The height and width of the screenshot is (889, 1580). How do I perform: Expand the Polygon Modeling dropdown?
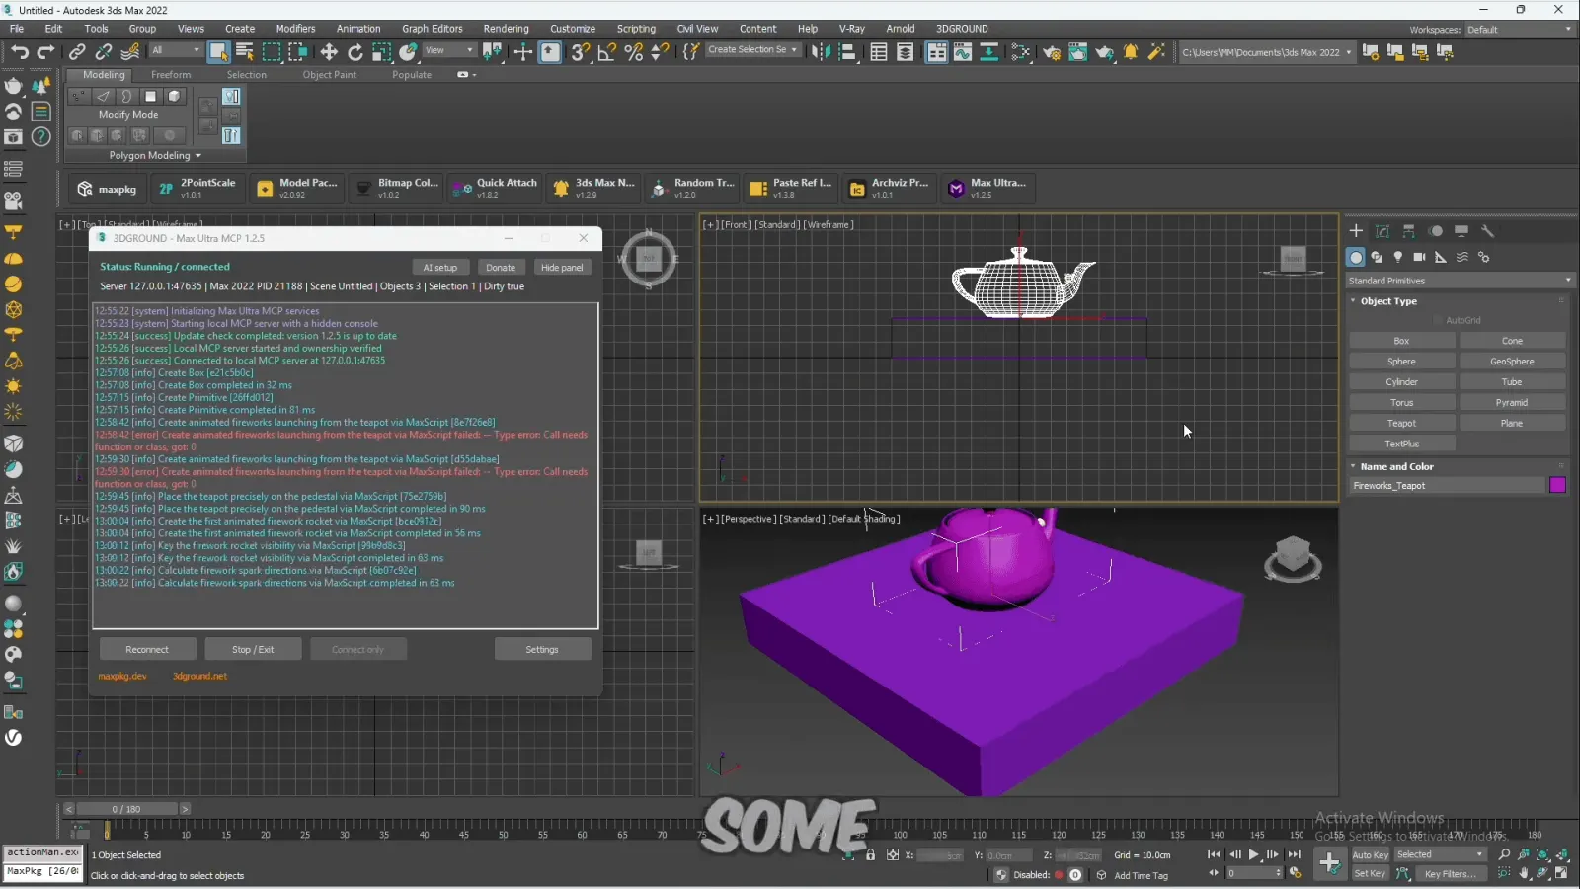click(x=155, y=156)
